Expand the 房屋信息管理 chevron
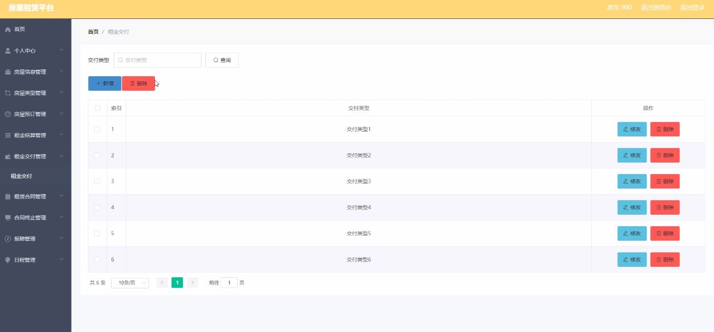The width and height of the screenshot is (714, 332). point(62,72)
